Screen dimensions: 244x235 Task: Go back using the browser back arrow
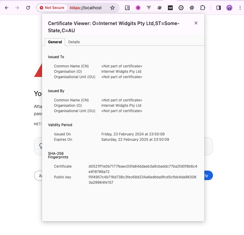tap(7, 8)
